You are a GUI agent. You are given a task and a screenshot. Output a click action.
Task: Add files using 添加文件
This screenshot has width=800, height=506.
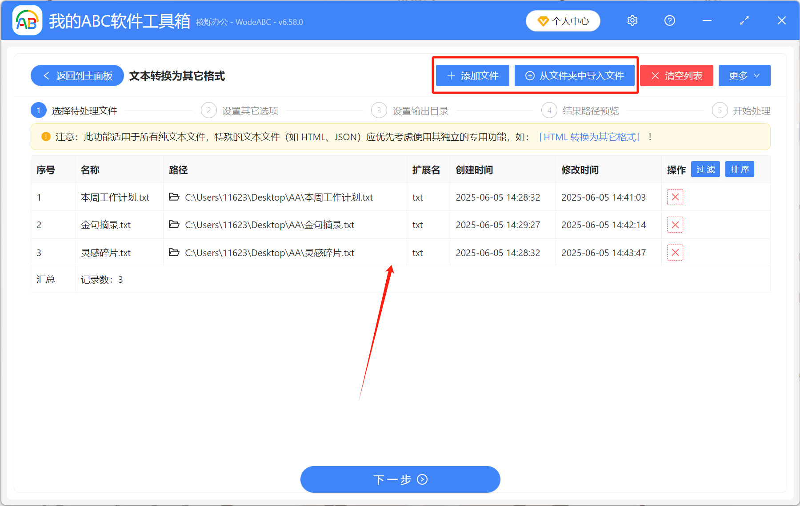coord(472,75)
